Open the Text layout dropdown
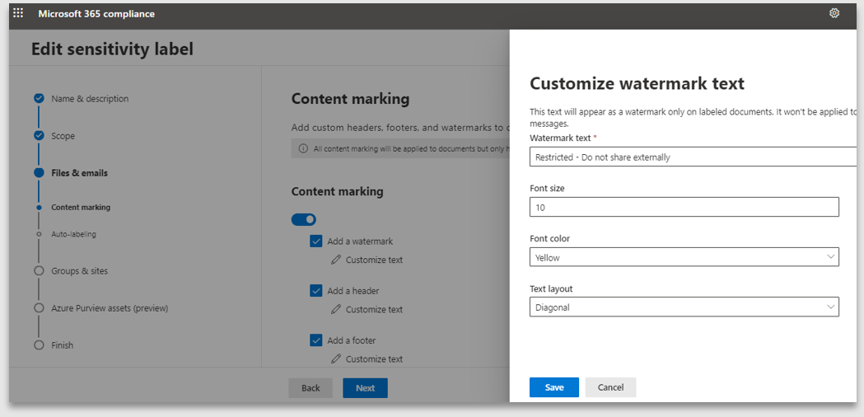This screenshot has width=864, height=417. pyautogui.click(x=684, y=307)
